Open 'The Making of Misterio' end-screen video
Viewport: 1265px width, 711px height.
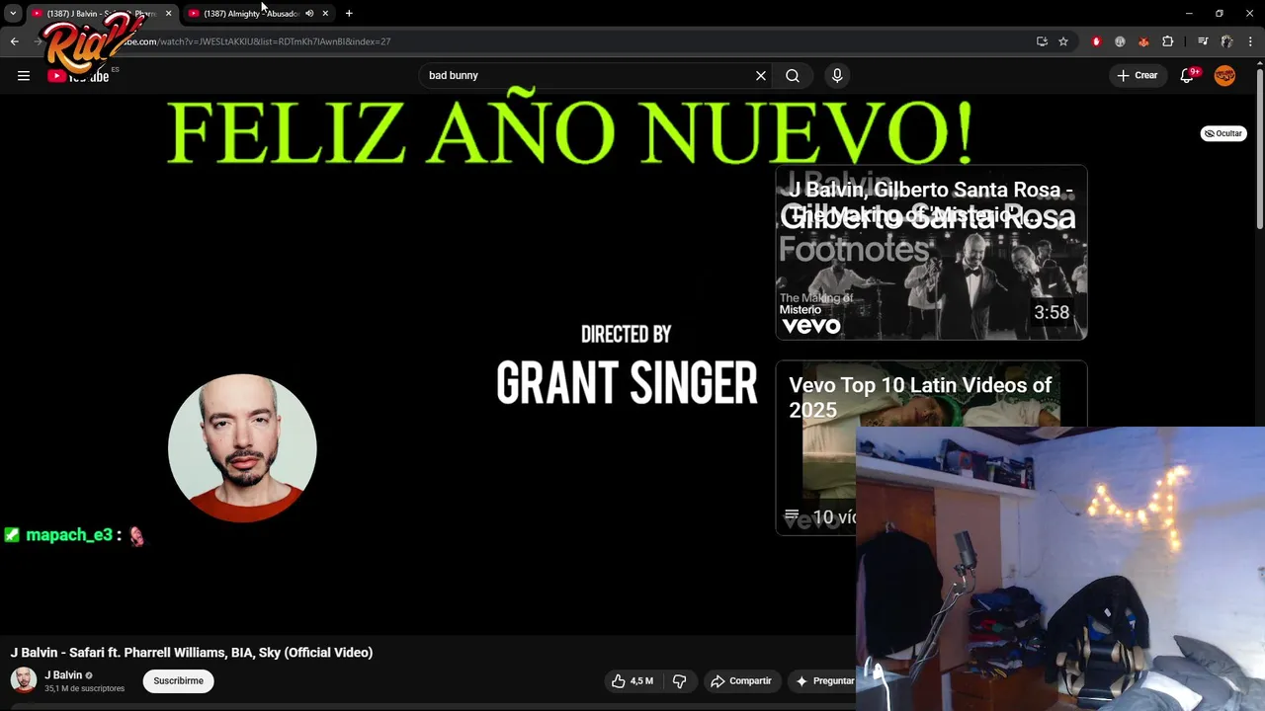931,253
